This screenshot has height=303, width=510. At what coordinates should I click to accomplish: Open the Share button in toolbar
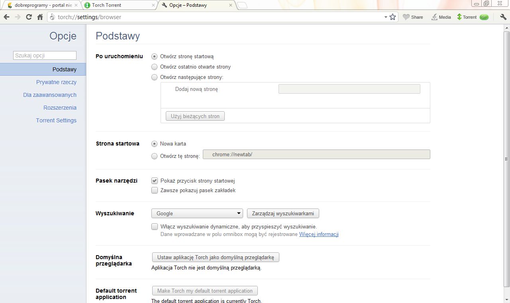(x=413, y=17)
